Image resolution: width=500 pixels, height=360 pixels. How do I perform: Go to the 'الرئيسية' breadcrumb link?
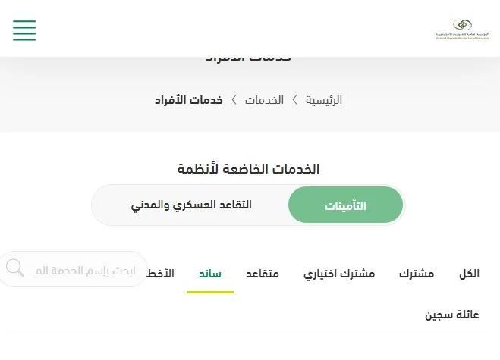point(324,100)
